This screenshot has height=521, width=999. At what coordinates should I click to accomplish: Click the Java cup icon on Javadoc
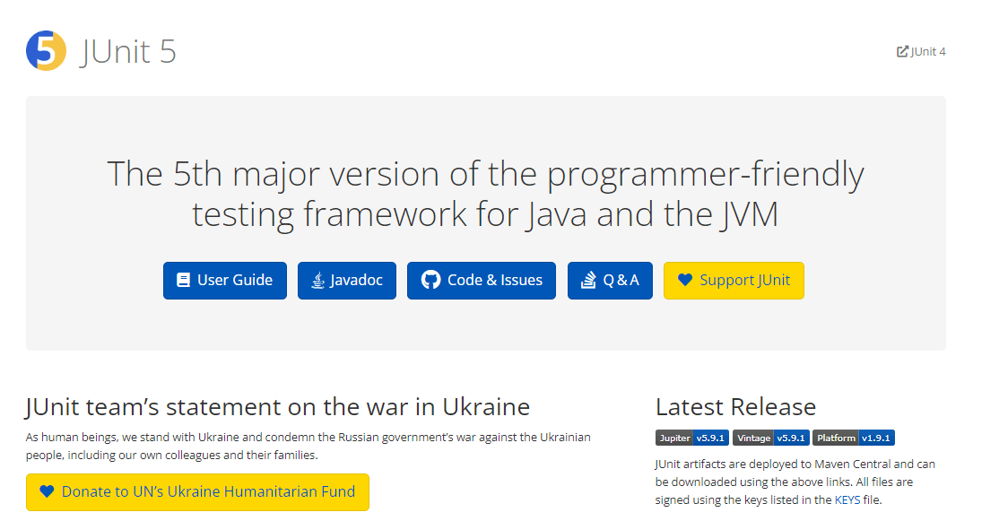(x=317, y=281)
